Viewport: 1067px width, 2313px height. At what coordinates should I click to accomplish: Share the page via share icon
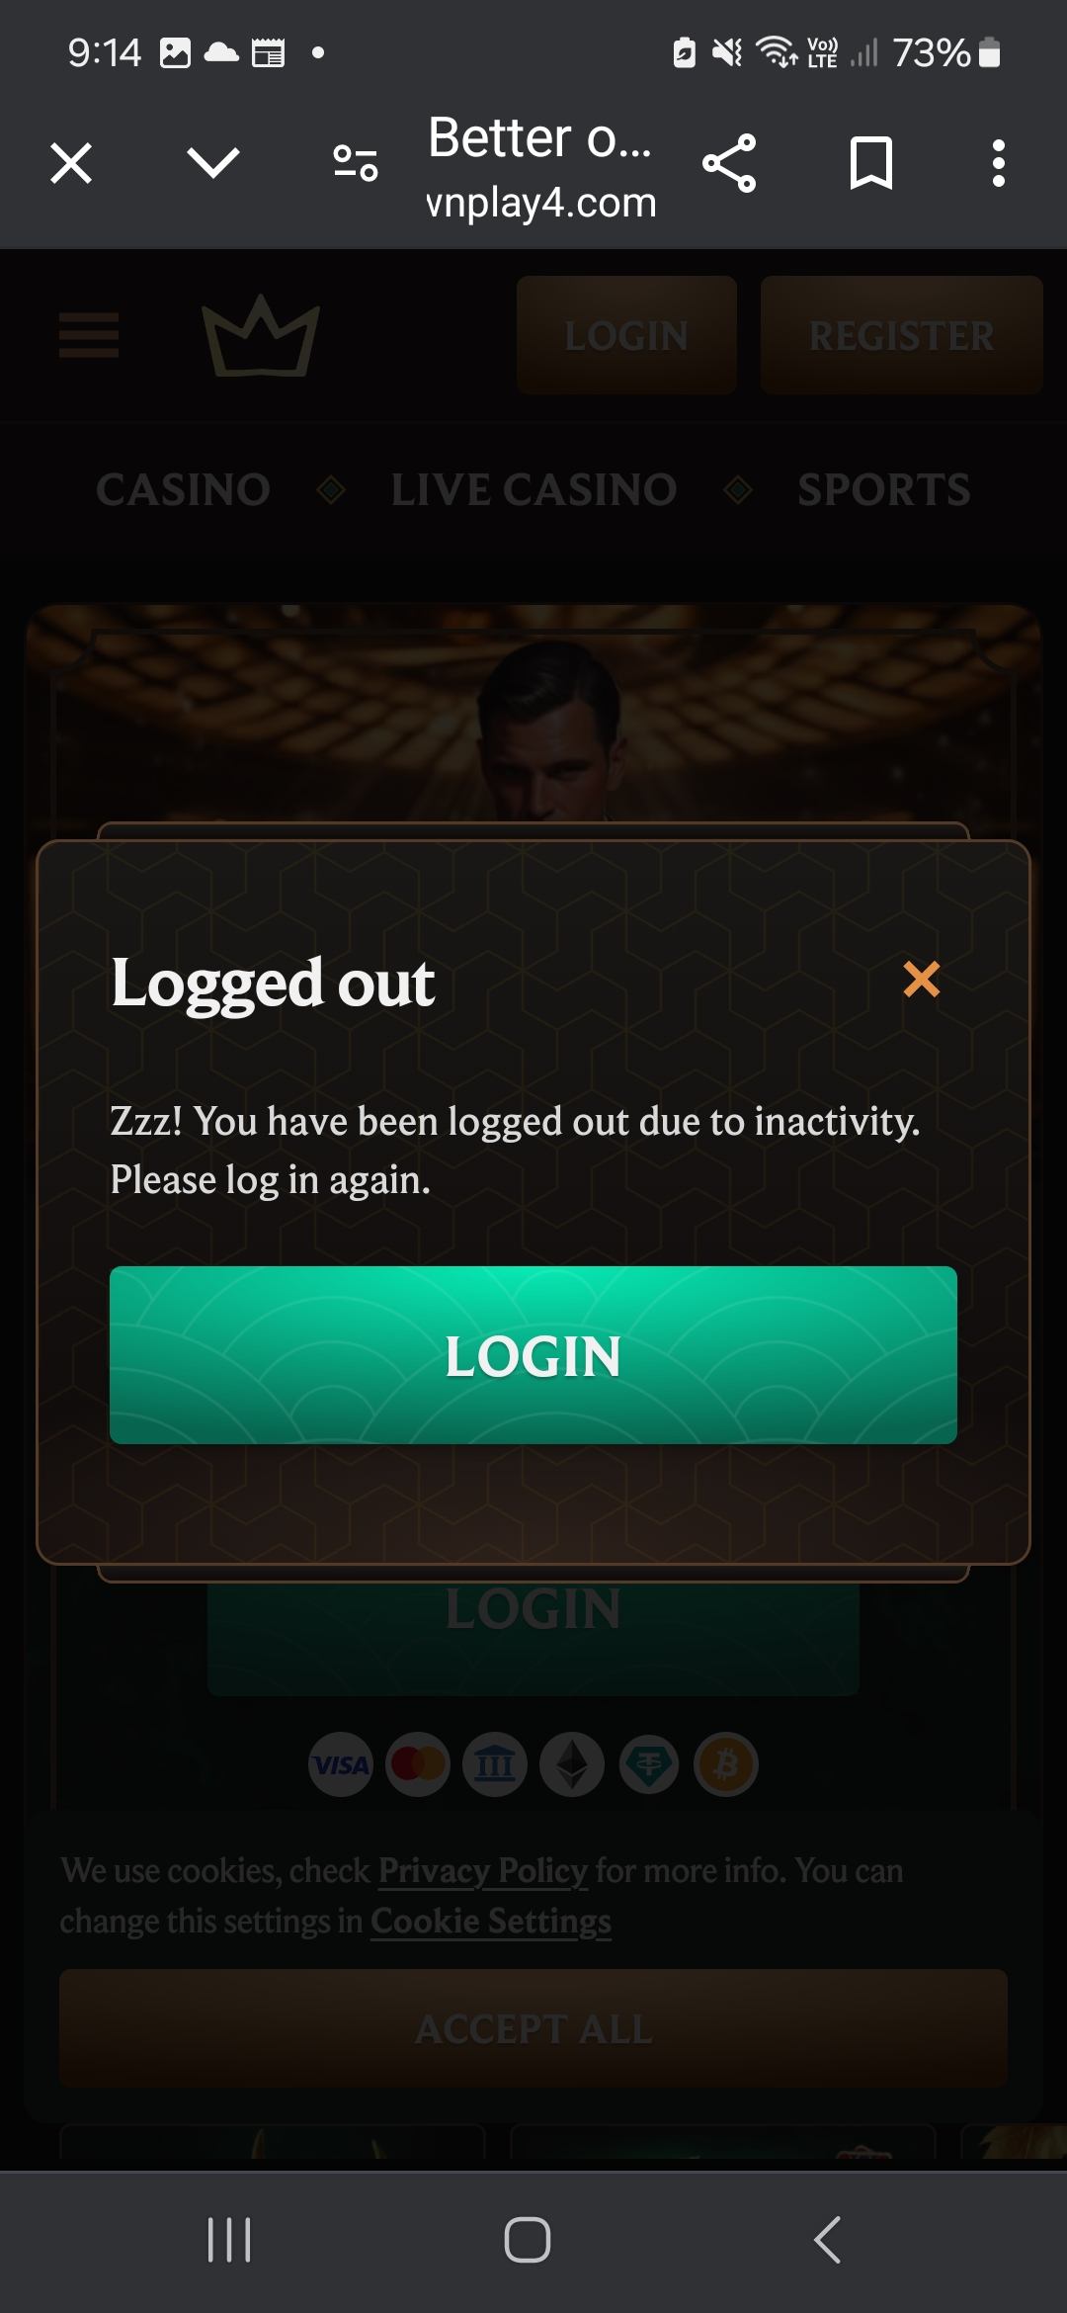(729, 163)
